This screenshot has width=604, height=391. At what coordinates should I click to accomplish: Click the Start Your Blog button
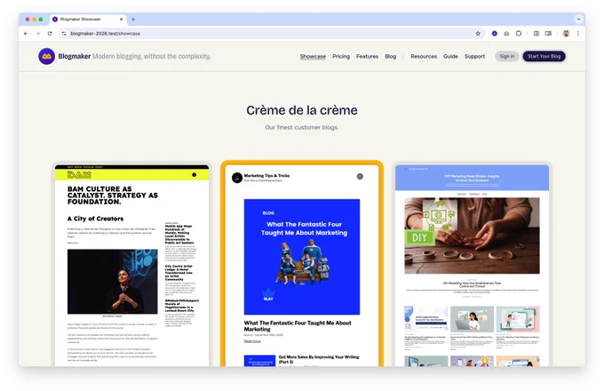(544, 56)
